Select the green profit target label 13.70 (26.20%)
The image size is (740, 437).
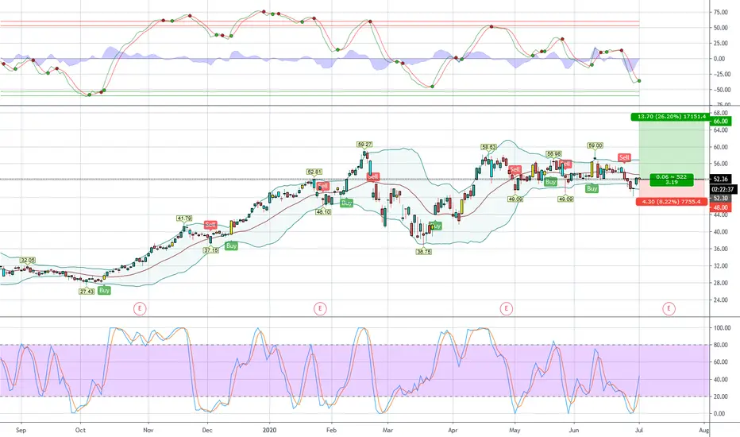[x=671, y=117]
